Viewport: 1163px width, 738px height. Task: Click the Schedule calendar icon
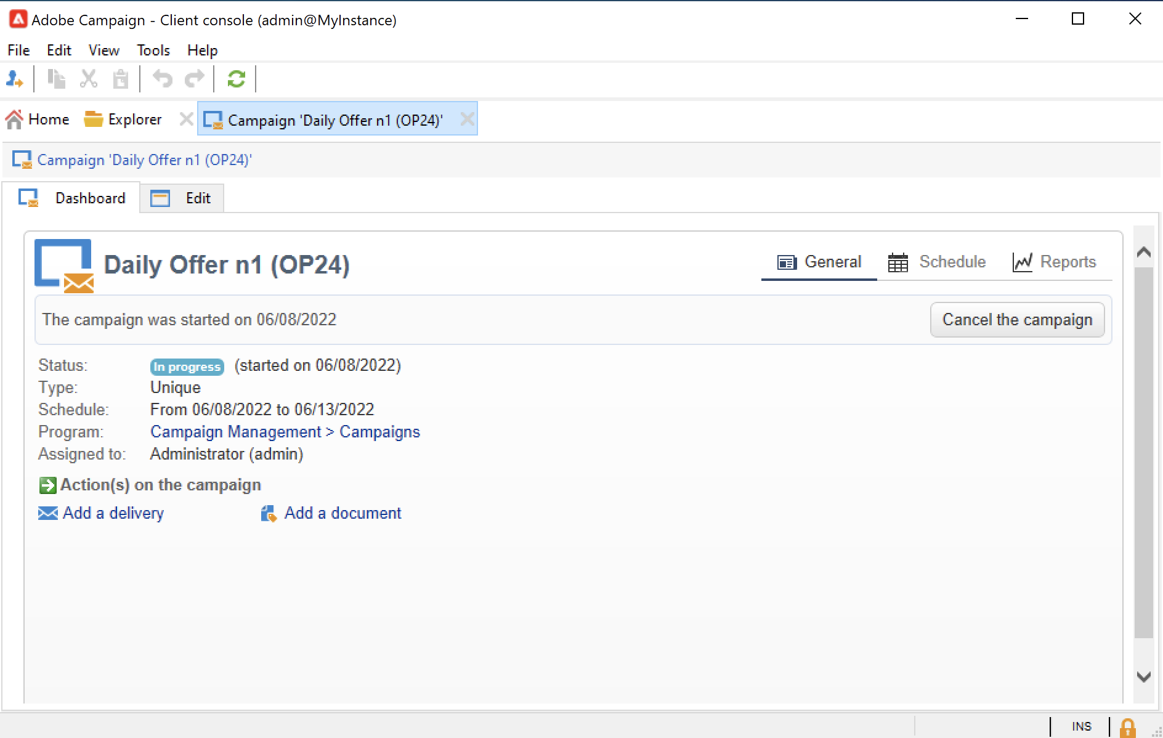[x=898, y=262]
